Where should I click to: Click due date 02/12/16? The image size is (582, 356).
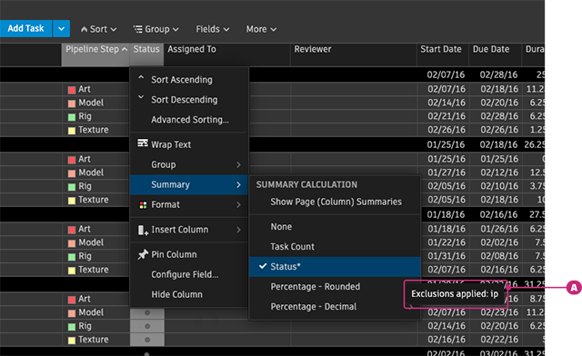coord(499,173)
